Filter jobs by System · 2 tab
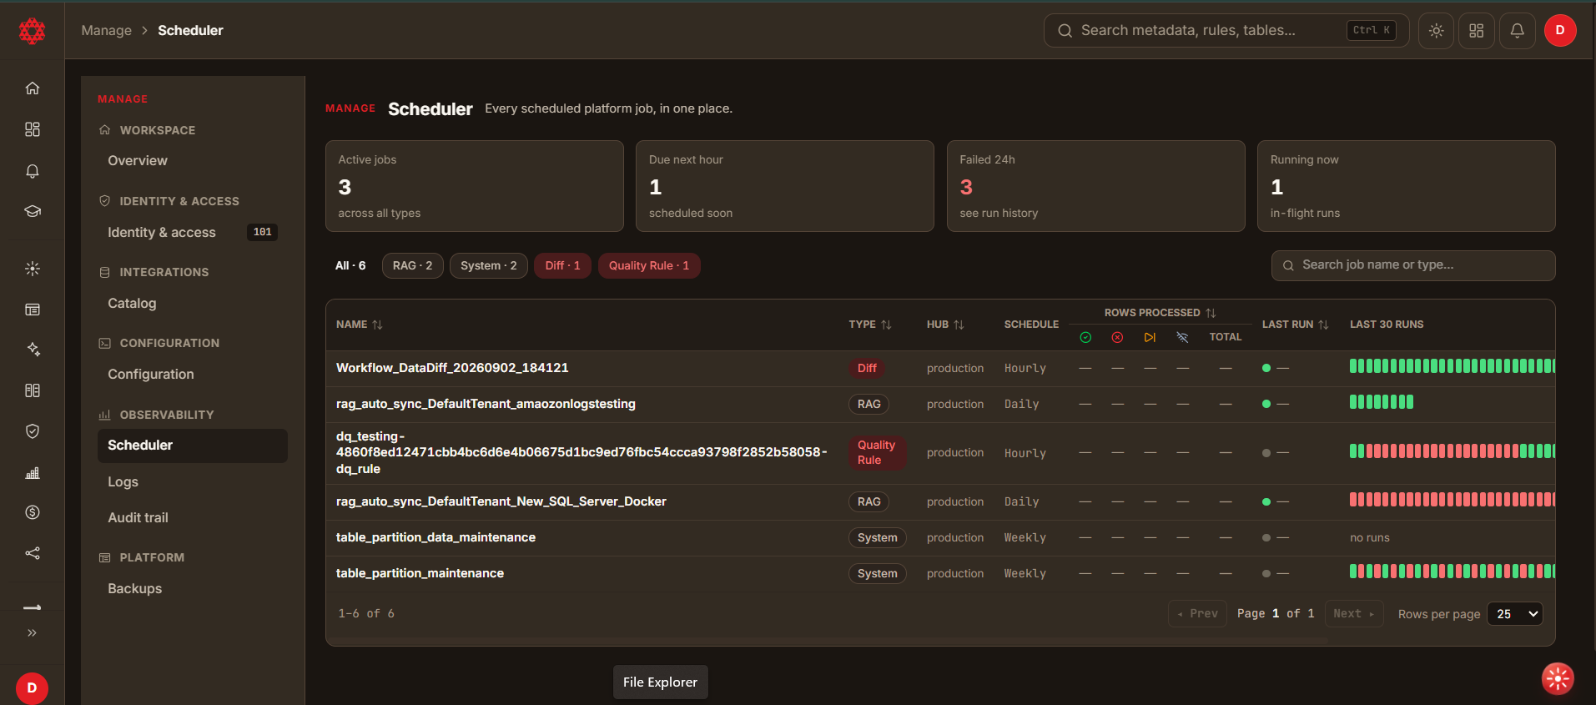The image size is (1596, 705). 489,265
